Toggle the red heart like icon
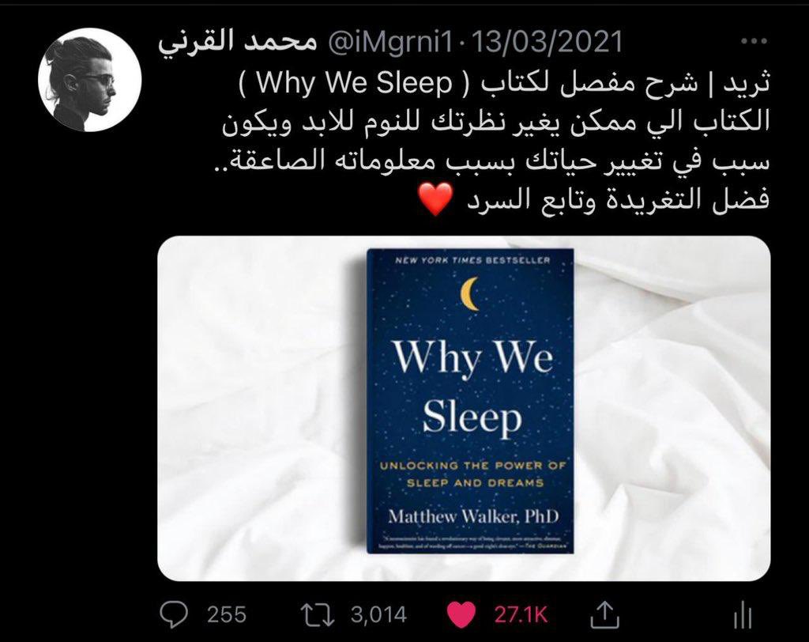 pyautogui.click(x=461, y=614)
